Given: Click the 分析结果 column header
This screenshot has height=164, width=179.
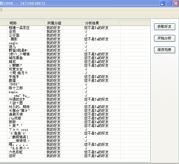Looking at the screenshot, I should (92, 23).
